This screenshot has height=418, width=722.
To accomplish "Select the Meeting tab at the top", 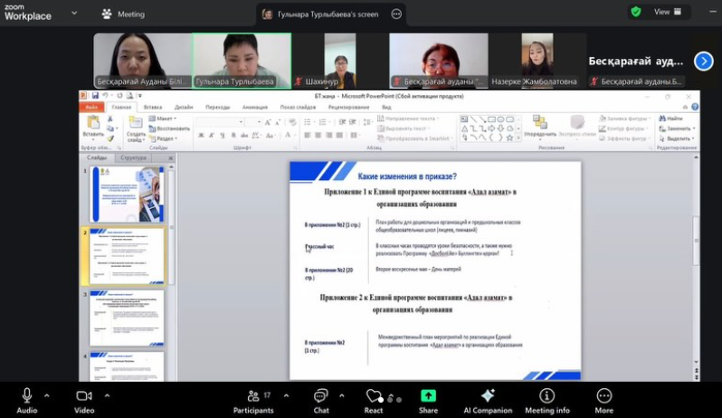I will [x=123, y=14].
